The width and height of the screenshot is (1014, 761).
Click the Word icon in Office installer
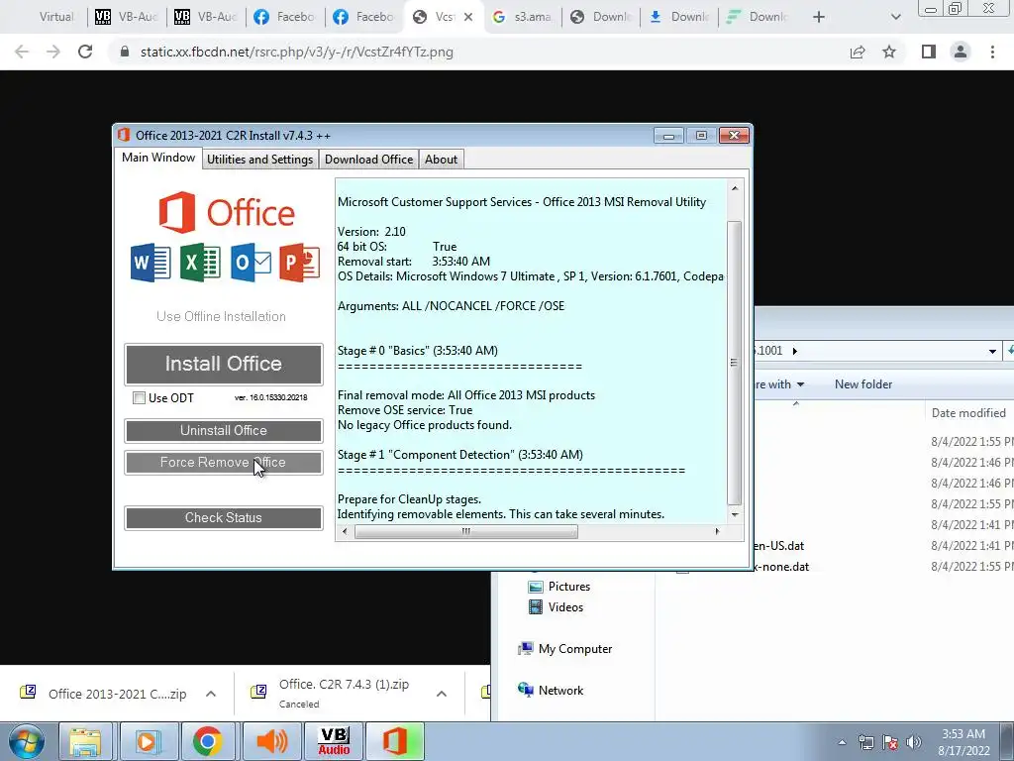151,262
